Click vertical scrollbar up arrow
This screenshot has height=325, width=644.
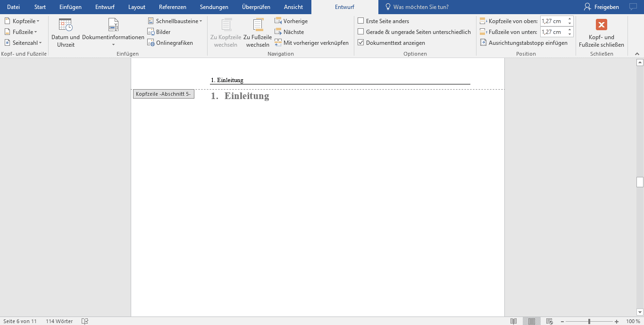point(640,62)
